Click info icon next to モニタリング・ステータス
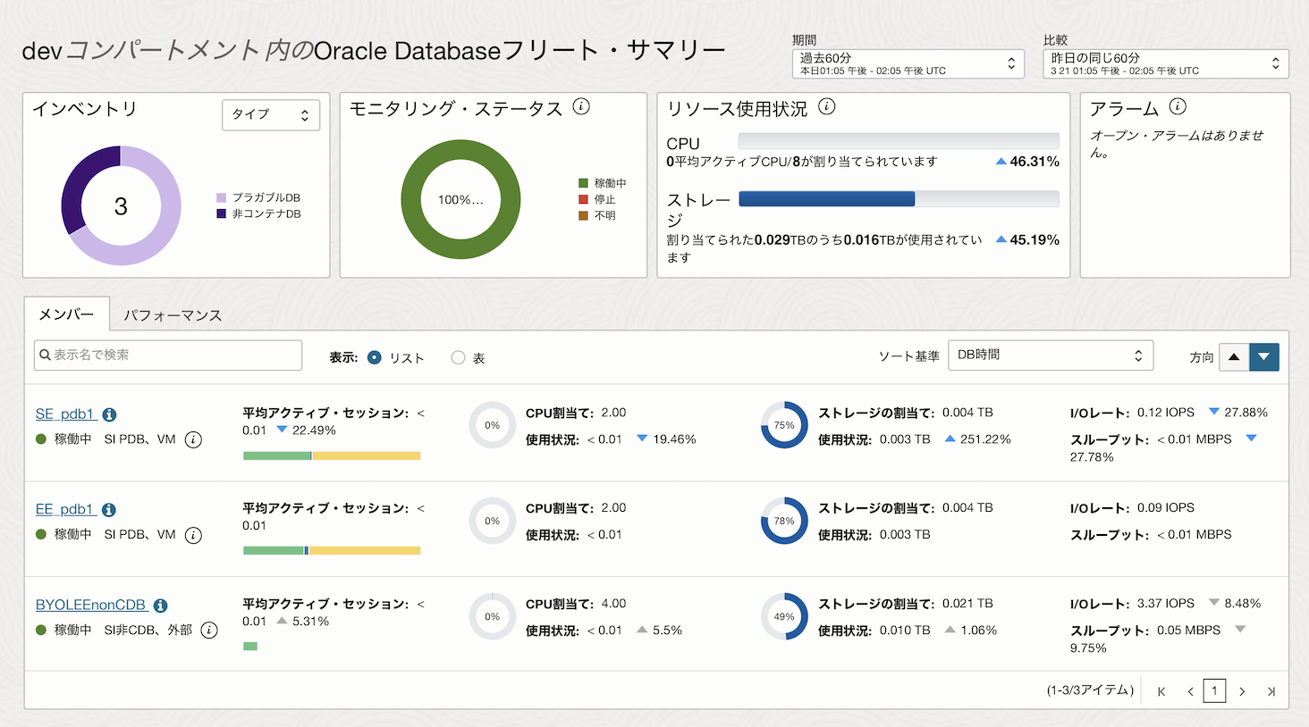The height and width of the screenshot is (727, 1309). [x=581, y=107]
